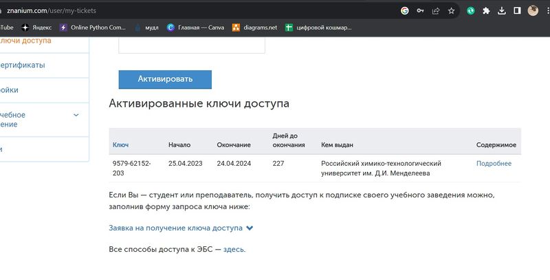The image size is (550, 280).
Task: Open the Chrome profile avatar
Action: (x=533, y=11)
